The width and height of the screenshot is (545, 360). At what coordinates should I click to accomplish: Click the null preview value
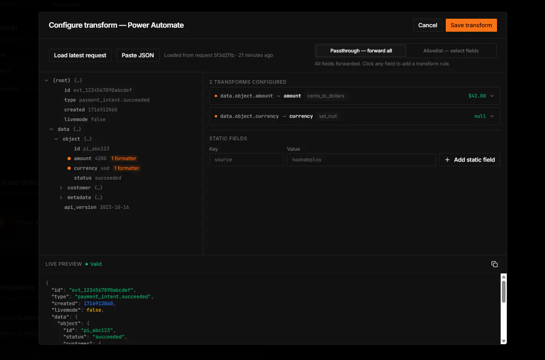(480, 116)
